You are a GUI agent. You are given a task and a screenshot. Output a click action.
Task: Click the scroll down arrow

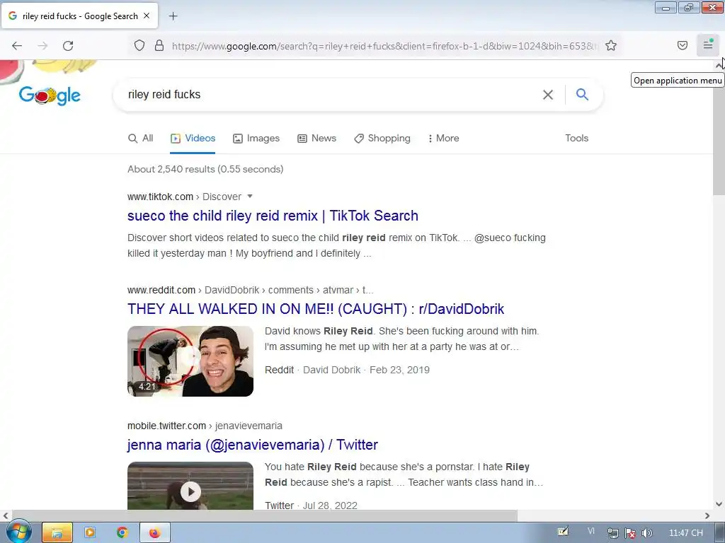719,504
